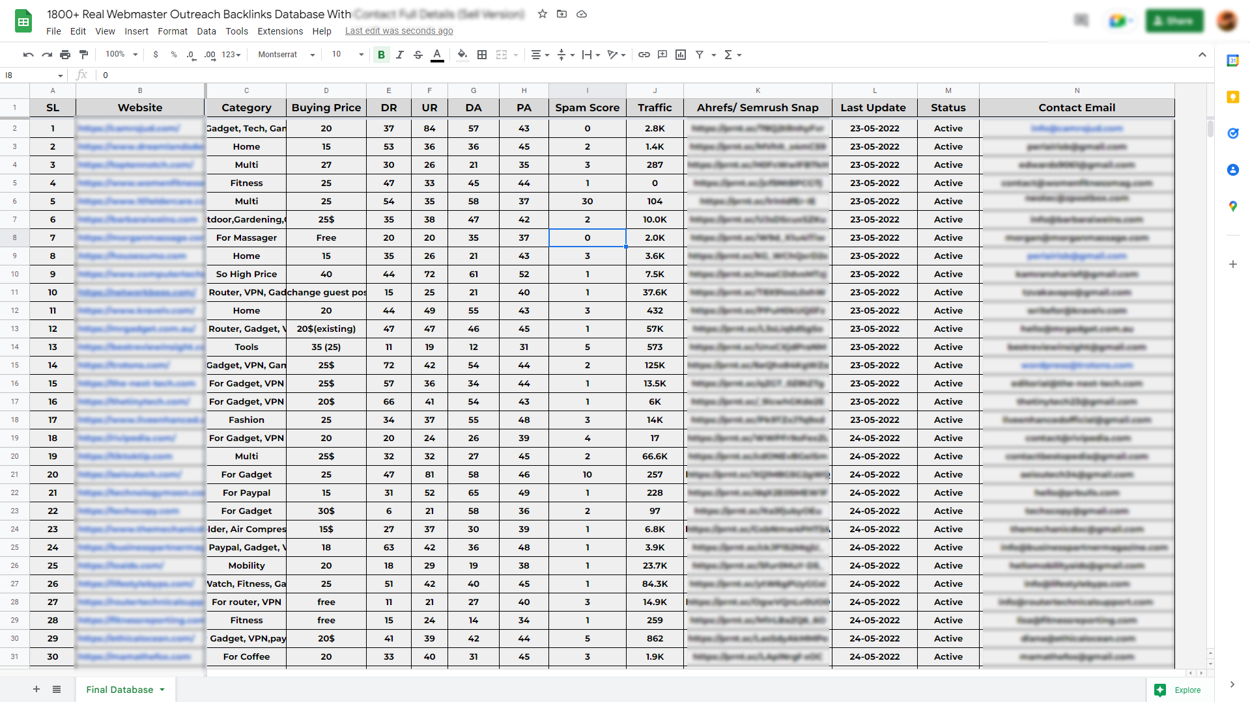1250x702 pixels.
Task: Open text wrapping dropdown
Action: pyautogui.click(x=591, y=55)
